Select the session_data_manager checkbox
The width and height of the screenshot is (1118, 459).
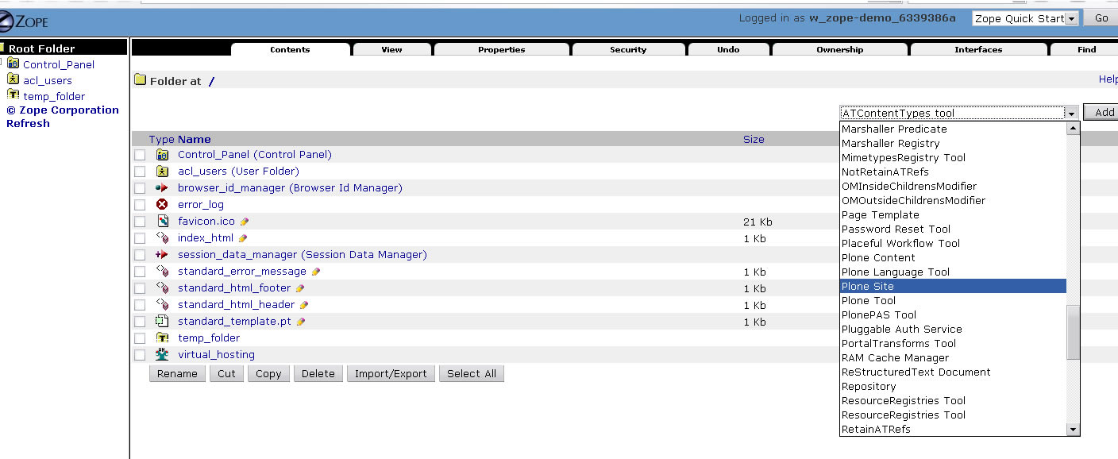click(x=140, y=255)
